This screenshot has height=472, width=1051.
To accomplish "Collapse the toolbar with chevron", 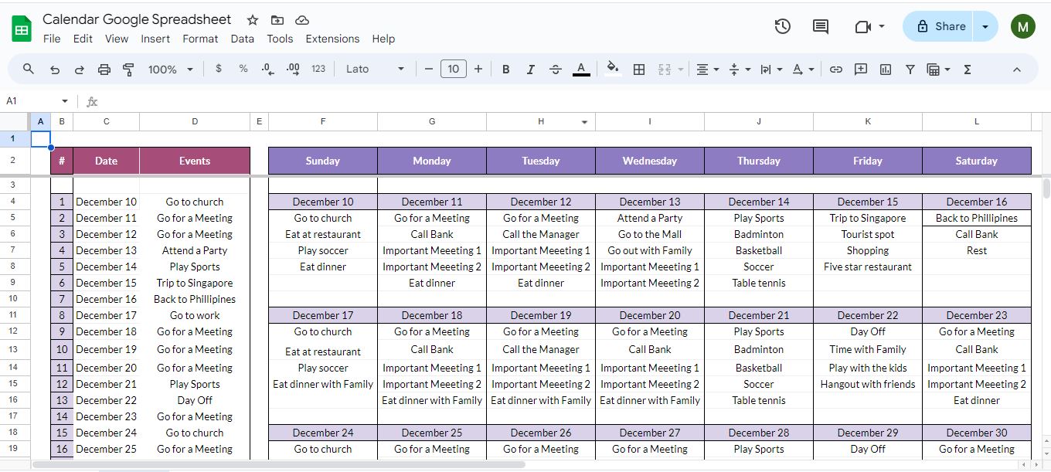I will click(x=1017, y=69).
